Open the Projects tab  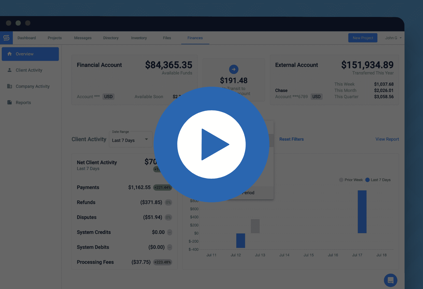click(x=55, y=38)
